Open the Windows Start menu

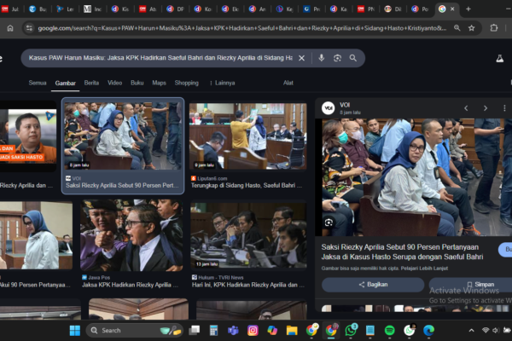tap(75, 331)
